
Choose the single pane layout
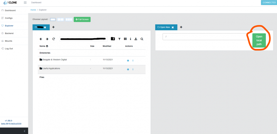click(53, 19)
